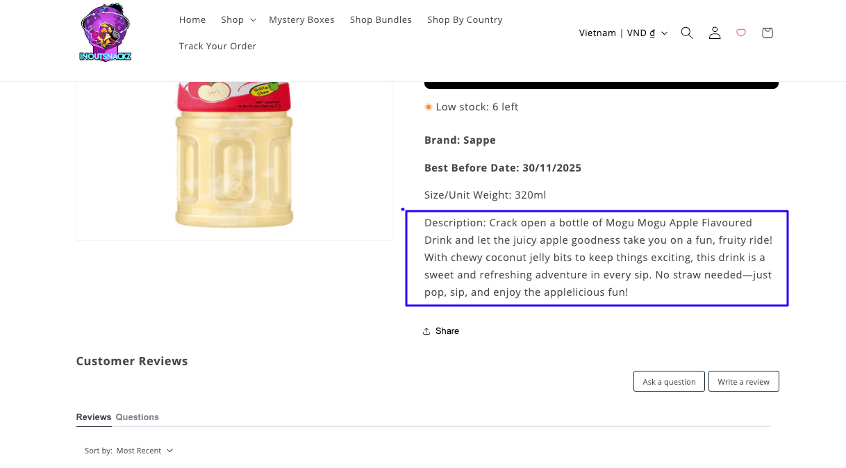Go to Home in the navigation menu

tap(192, 19)
